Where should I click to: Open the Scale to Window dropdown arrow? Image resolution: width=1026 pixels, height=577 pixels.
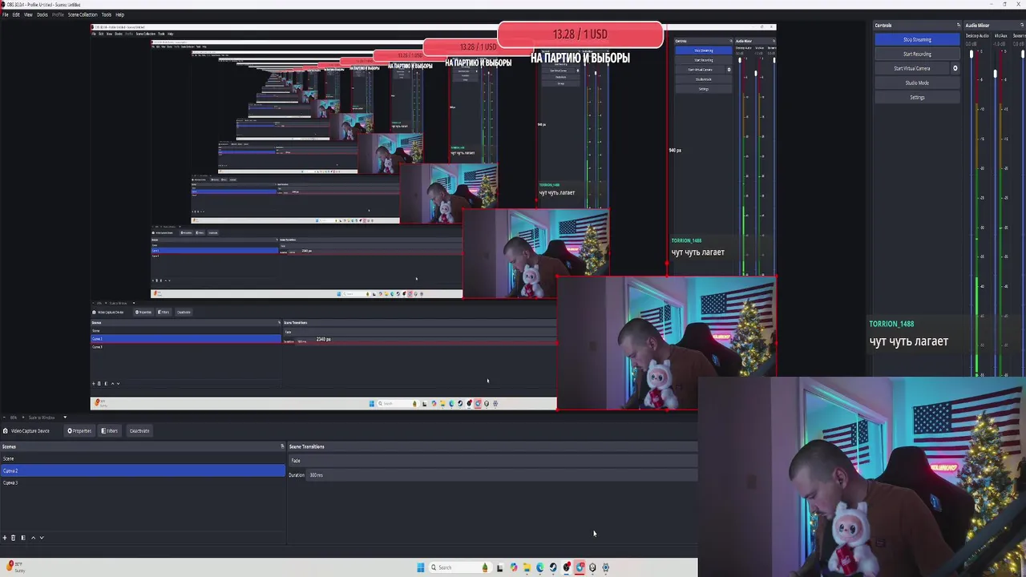tap(65, 418)
